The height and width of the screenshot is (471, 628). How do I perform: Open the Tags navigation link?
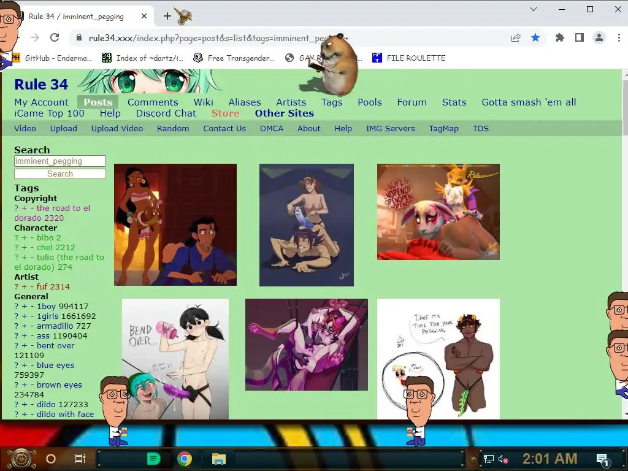click(x=332, y=102)
